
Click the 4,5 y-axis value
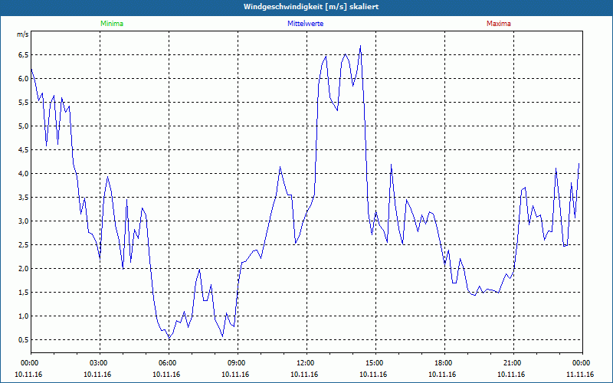click(x=24, y=150)
